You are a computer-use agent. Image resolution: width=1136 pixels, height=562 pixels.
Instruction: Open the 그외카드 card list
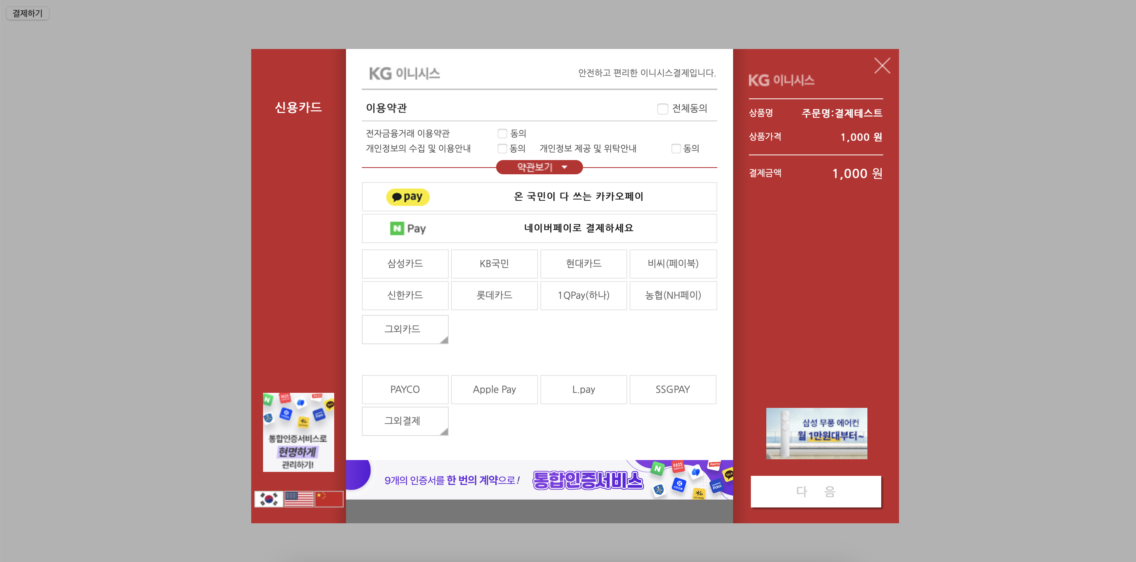(405, 329)
